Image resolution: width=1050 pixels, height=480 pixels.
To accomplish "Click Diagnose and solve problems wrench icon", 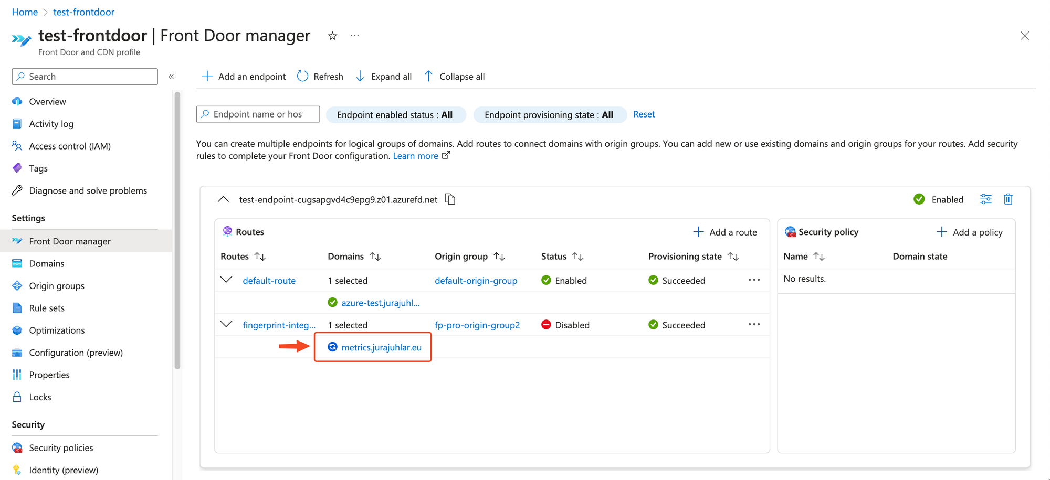I will coord(17,190).
